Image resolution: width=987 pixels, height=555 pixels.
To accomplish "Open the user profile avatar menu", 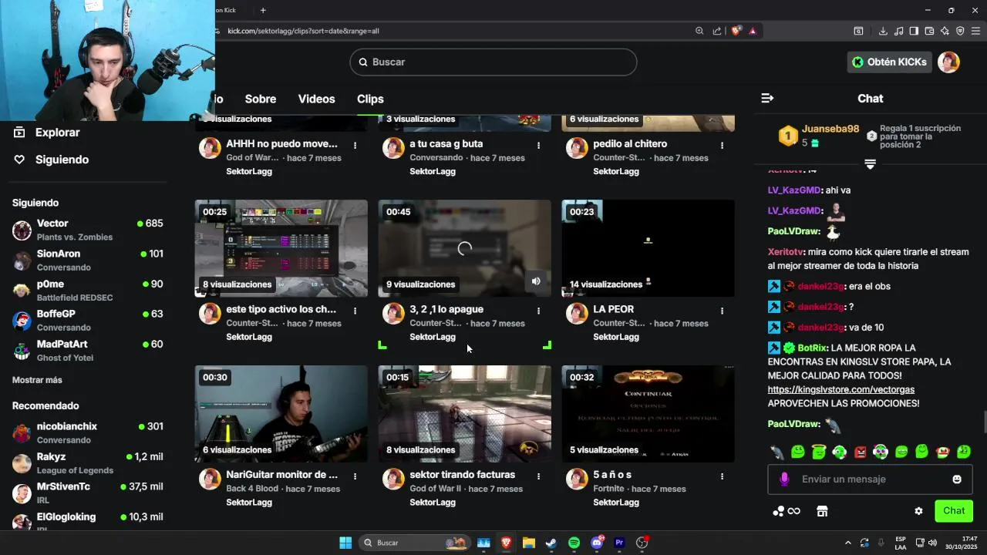I will click(x=948, y=62).
